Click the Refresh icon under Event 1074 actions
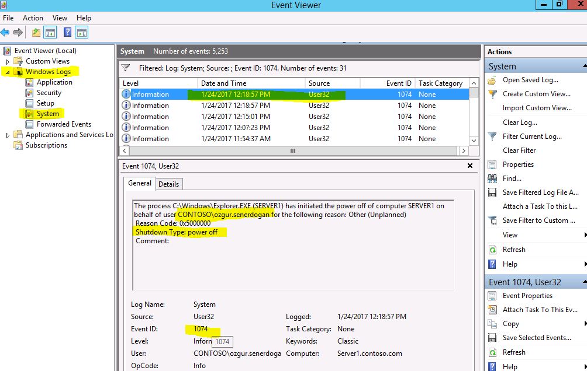This screenshot has width=587, height=371. point(493,352)
